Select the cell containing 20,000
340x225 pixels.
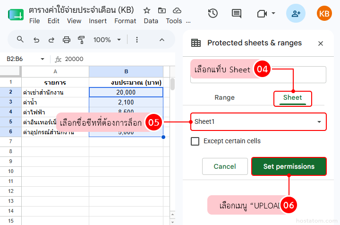coord(126,92)
